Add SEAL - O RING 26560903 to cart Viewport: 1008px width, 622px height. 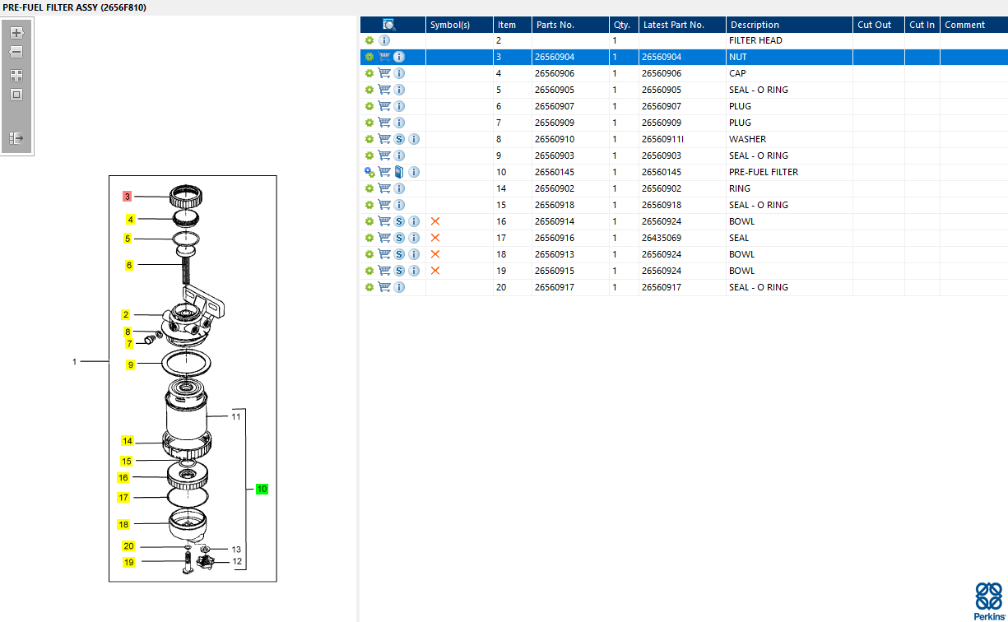tap(384, 155)
